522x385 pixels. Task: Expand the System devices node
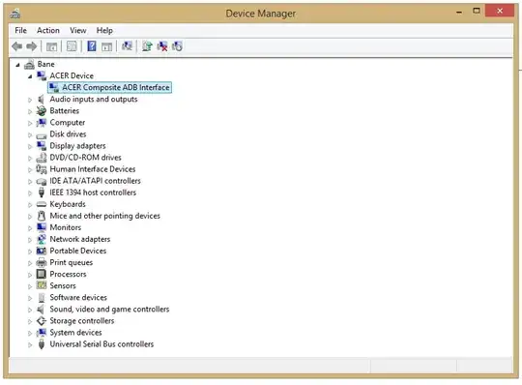click(30, 333)
